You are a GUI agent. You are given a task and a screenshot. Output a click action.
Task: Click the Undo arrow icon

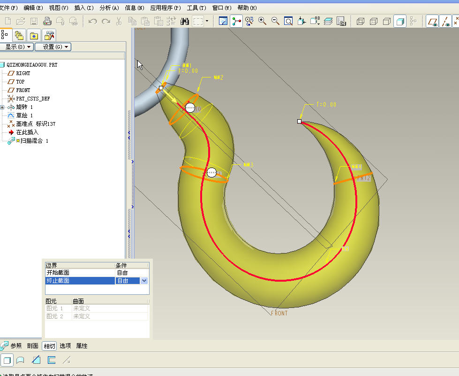93,21
